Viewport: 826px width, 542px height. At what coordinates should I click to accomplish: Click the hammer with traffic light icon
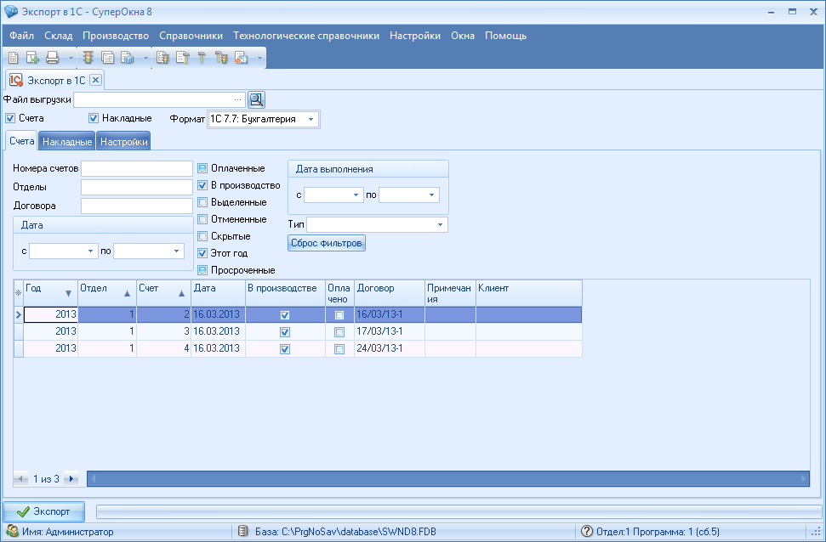coord(221,58)
